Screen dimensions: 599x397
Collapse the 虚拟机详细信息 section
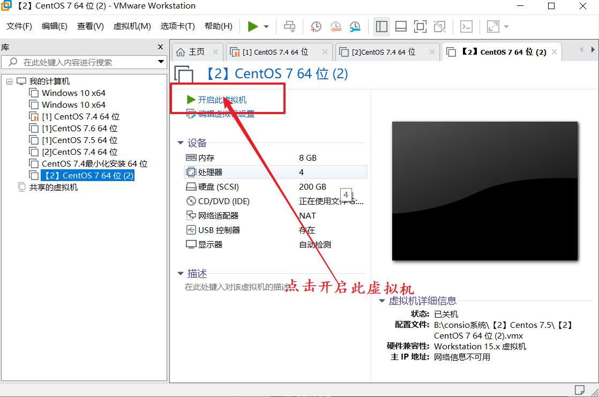coord(381,301)
